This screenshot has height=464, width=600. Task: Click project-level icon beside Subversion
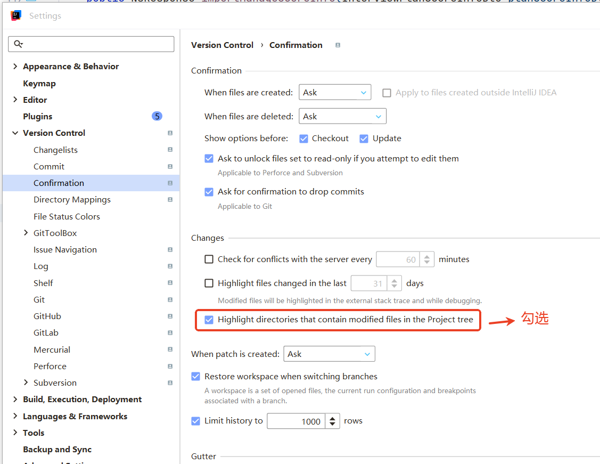coord(170,383)
